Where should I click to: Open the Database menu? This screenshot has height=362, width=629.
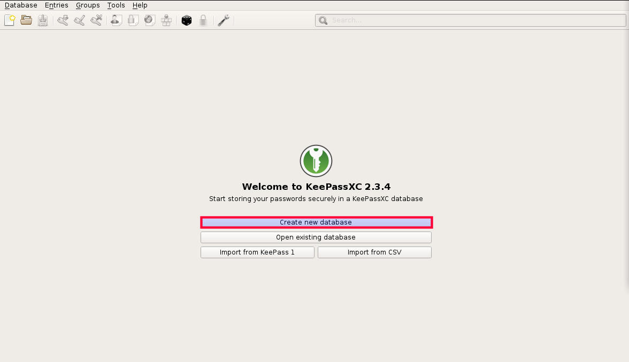[x=21, y=5]
